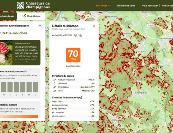
Task: Click the Orientation value Sud-Est (127°)
Action: 88,87
